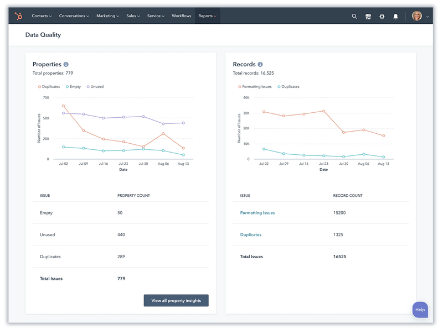This screenshot has width=443, height=329.
Task: Open the Sales dropdown menu
Action: (x=133, y=16)
